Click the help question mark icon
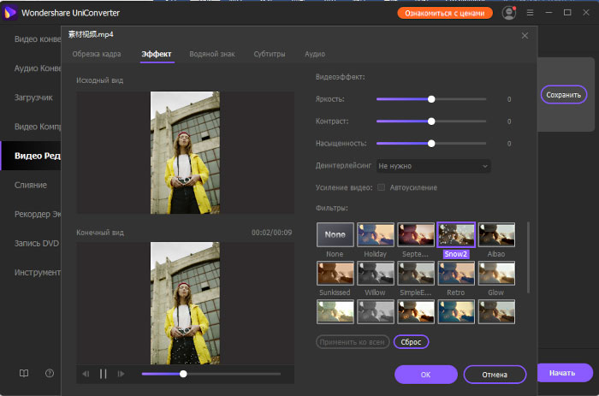Image resolution: width=599 pixels, height=396 pixels. click(50, 373)
